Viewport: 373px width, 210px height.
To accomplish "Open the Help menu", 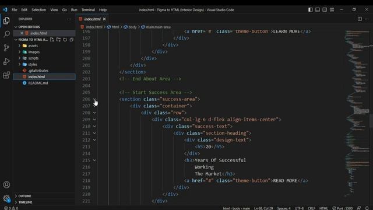I will 103,10.
